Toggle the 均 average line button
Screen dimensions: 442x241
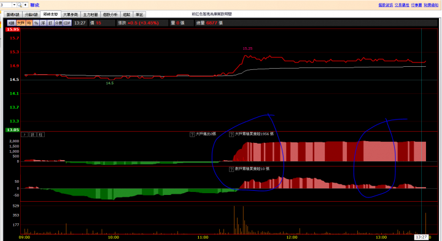tap(29, 23)
